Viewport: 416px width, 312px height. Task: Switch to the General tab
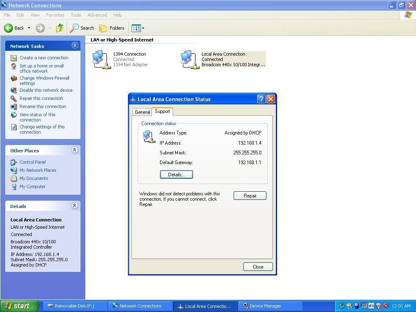click(142, 112)
